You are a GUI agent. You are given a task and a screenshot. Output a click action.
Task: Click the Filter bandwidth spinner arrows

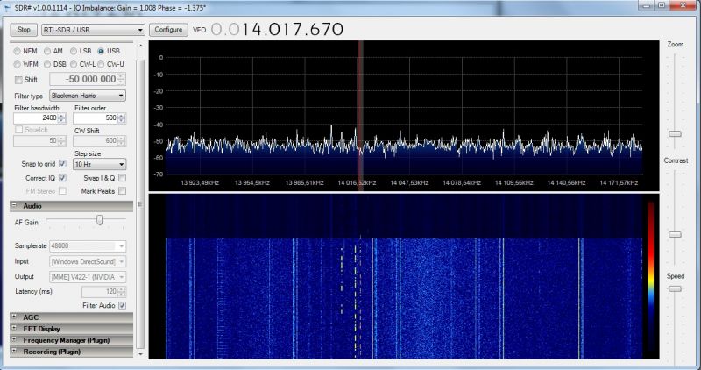[61, 118]
